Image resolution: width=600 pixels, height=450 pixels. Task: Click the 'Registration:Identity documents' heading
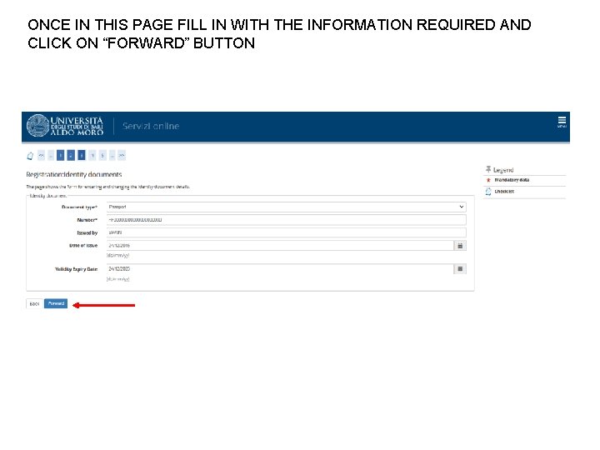tap(74, 174)
